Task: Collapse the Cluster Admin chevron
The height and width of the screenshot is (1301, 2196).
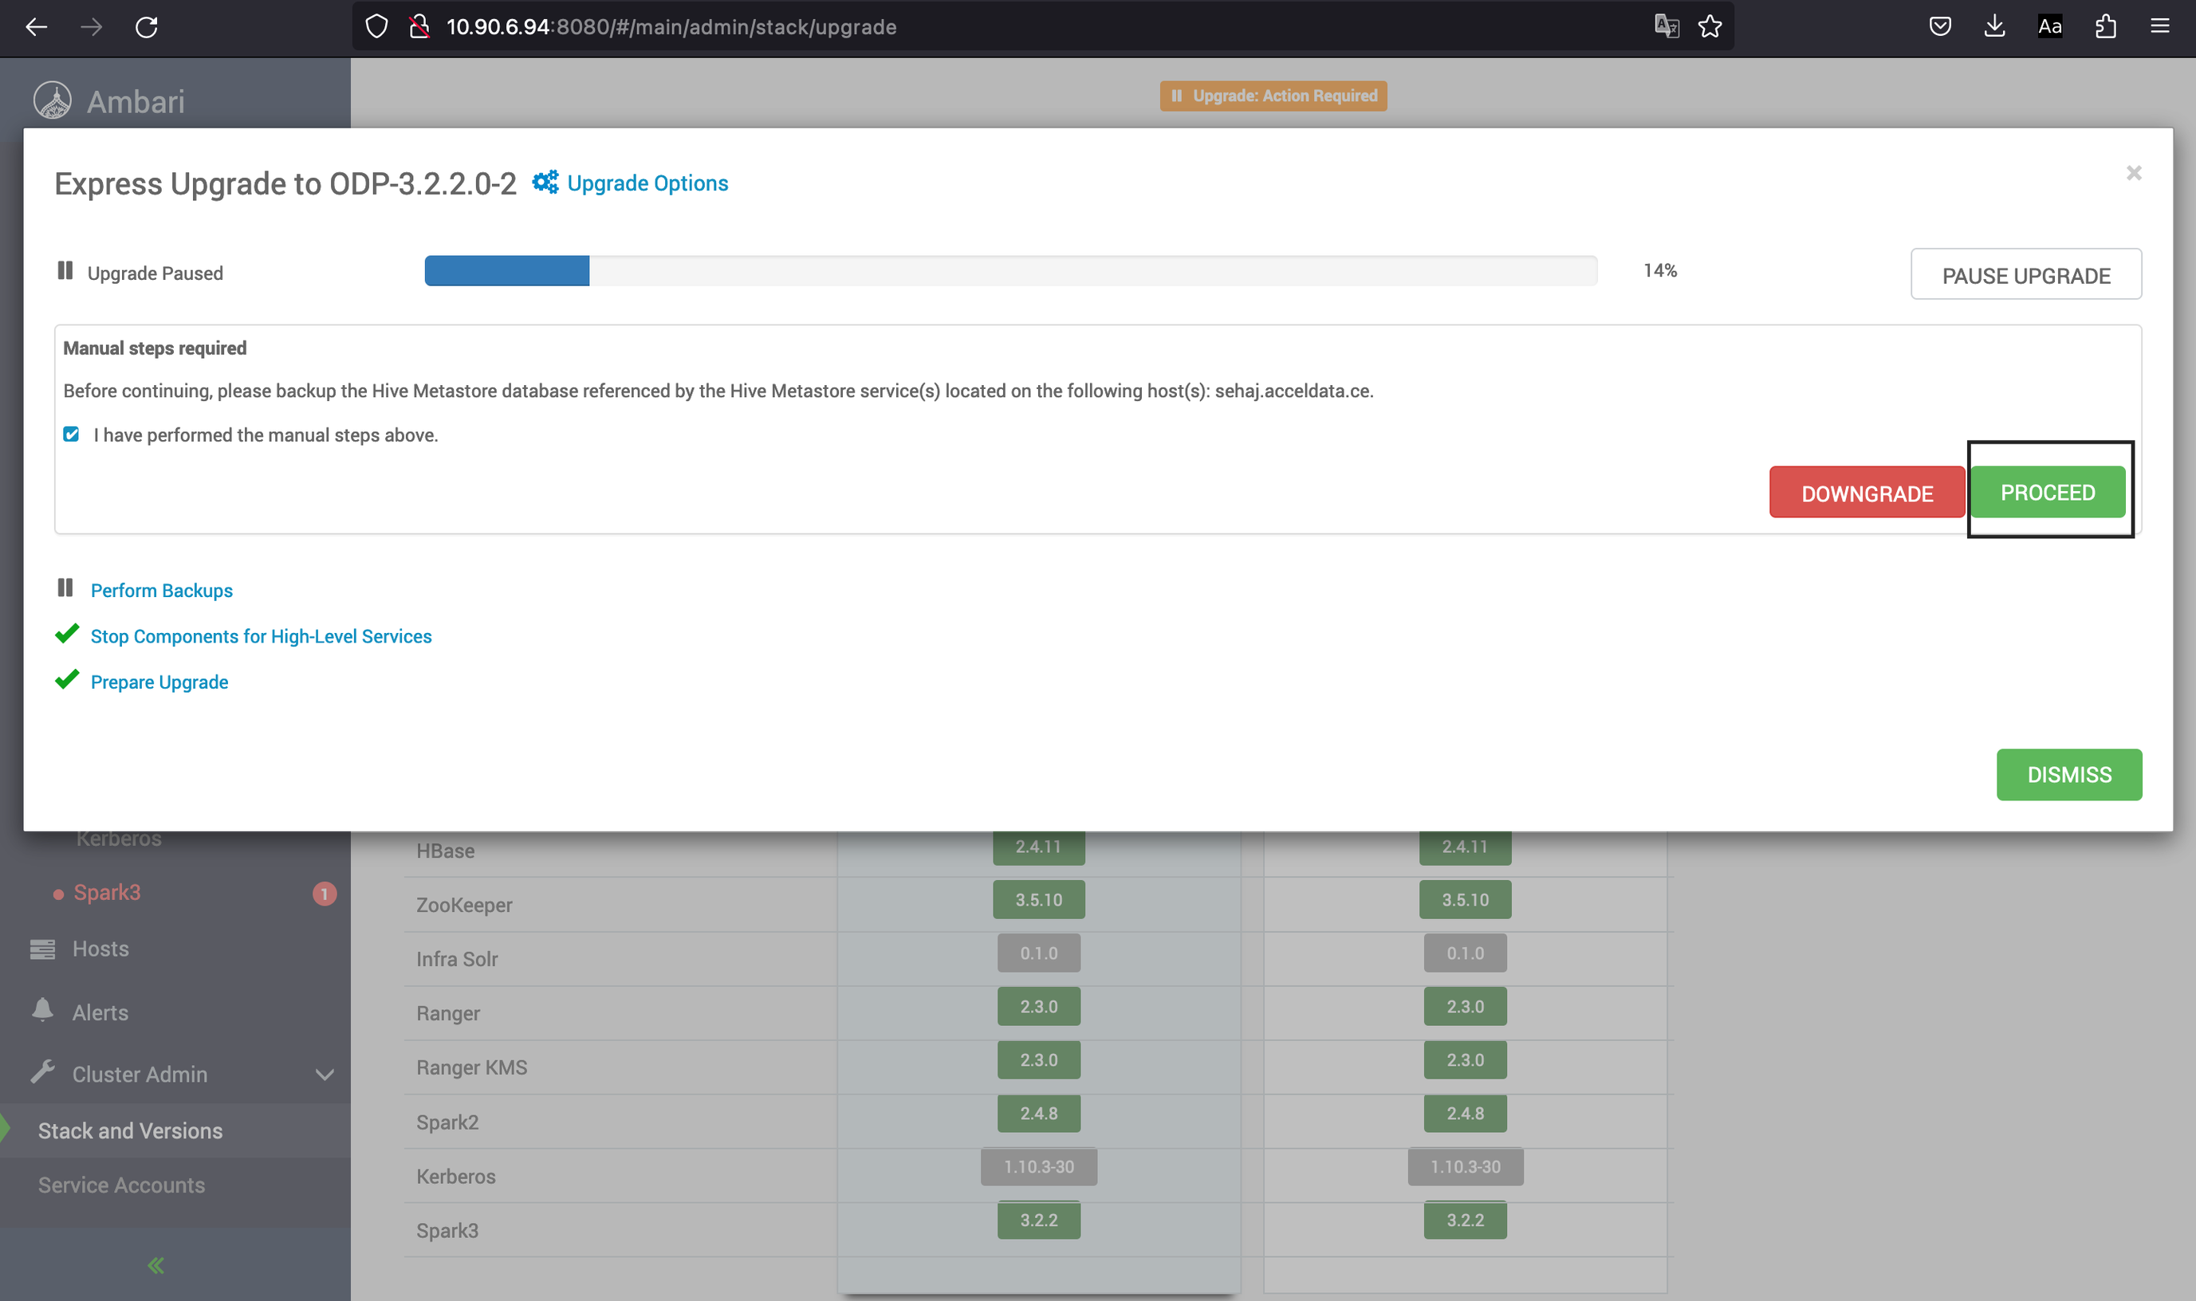Action: [325, 1075]
